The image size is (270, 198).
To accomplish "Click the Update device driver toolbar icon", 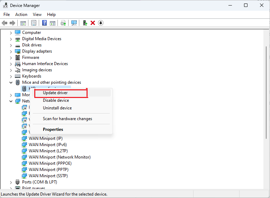I will (x=85, y=23).
